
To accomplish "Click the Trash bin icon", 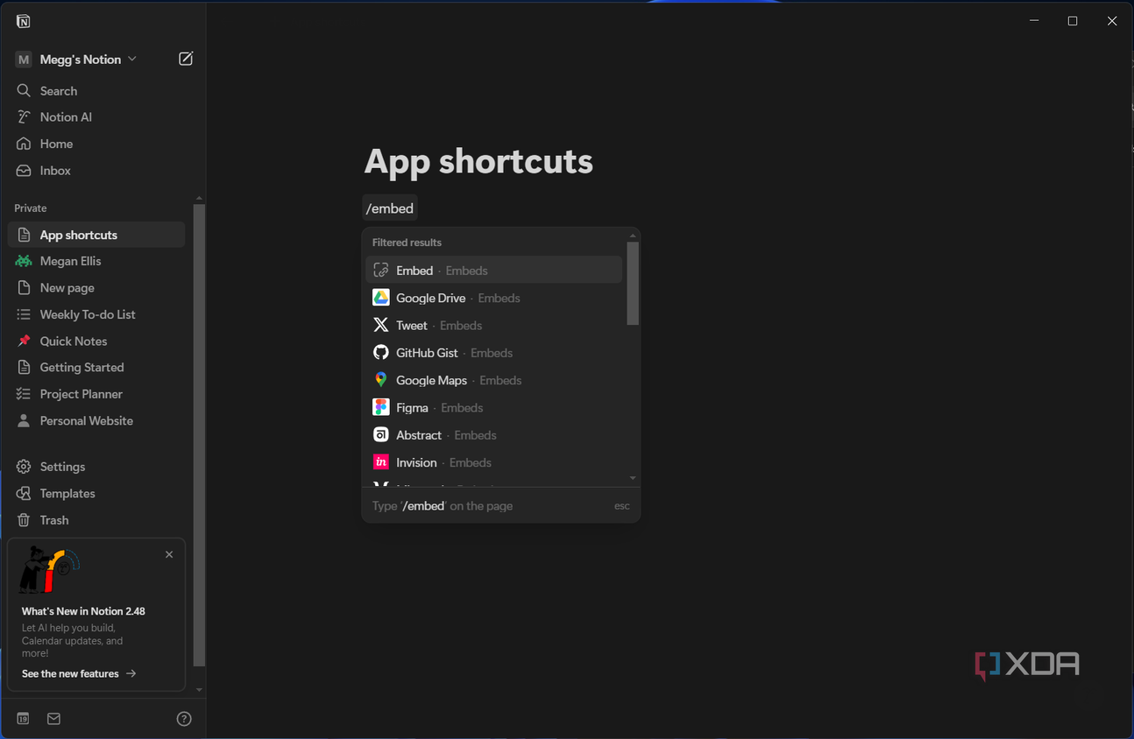I will 24,520.
